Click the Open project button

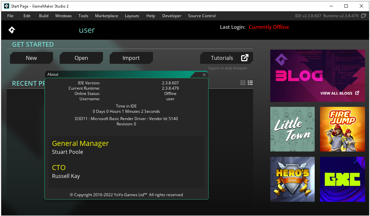click(81, 58)
